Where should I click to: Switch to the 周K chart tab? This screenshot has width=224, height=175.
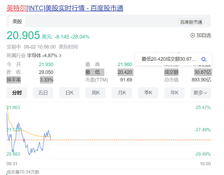coord(96,93)
